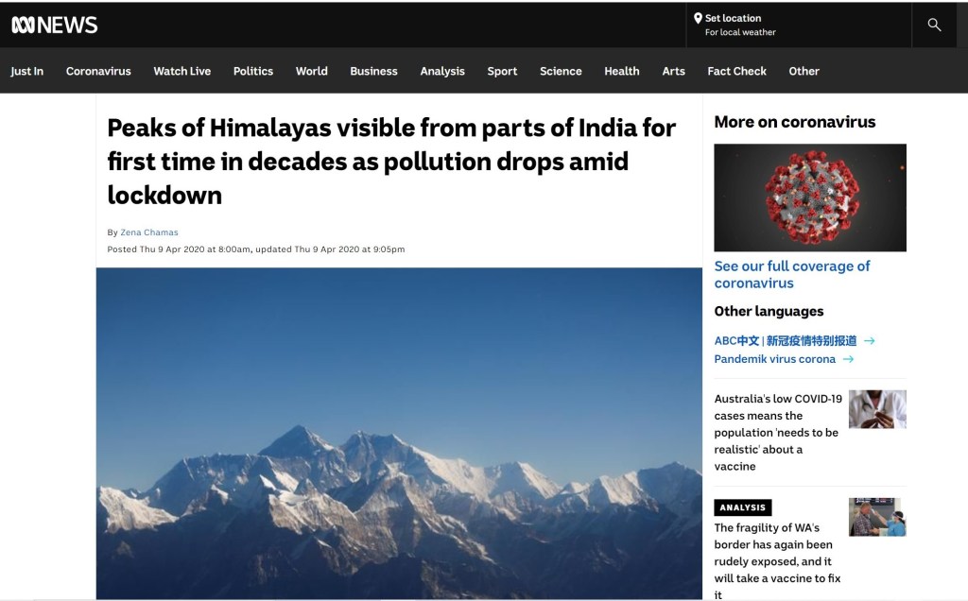968x601 pixels.
Task: Click arrow beside Pandemik virus corona
Action: pos(848,359)
